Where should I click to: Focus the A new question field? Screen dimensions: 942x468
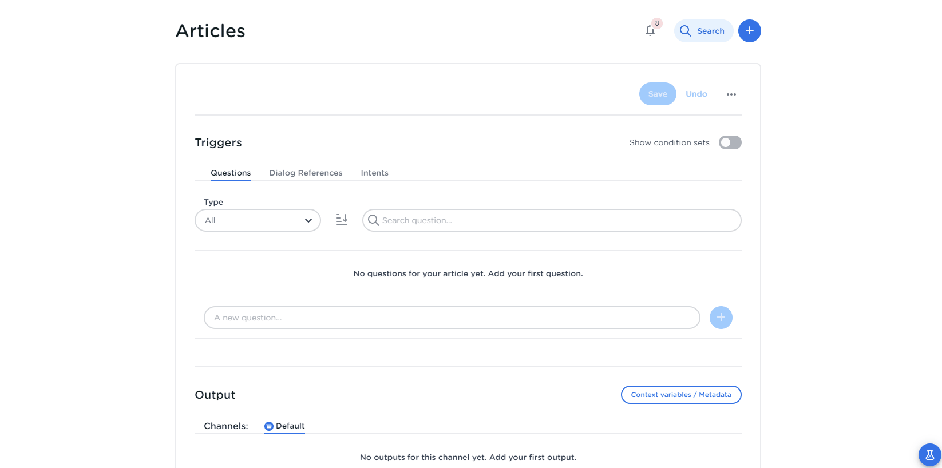tap(452, 318)
